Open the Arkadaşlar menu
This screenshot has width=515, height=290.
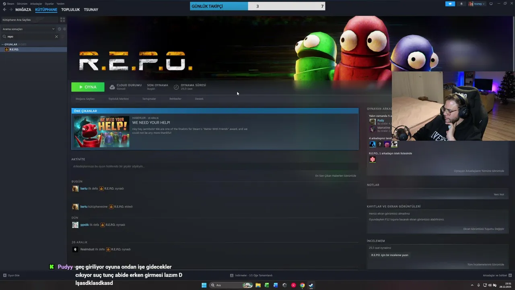click(36, 4)
